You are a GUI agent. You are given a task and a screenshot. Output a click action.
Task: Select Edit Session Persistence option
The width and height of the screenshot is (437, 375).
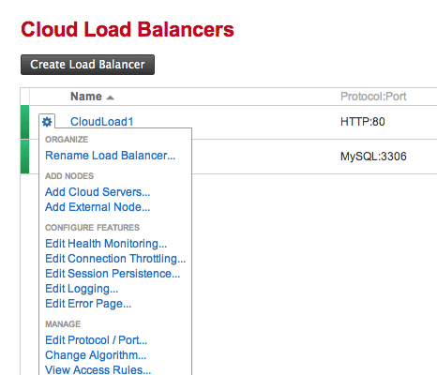(113, 274)
